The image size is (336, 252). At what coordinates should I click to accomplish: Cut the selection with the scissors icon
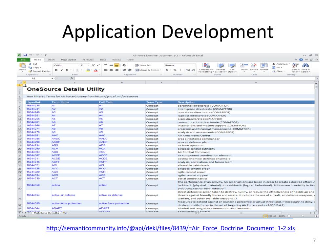pos(30,64)
